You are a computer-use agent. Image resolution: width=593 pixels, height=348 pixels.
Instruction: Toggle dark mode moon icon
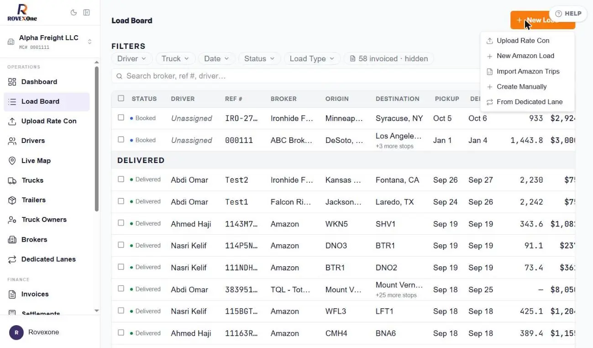point(73,12)
